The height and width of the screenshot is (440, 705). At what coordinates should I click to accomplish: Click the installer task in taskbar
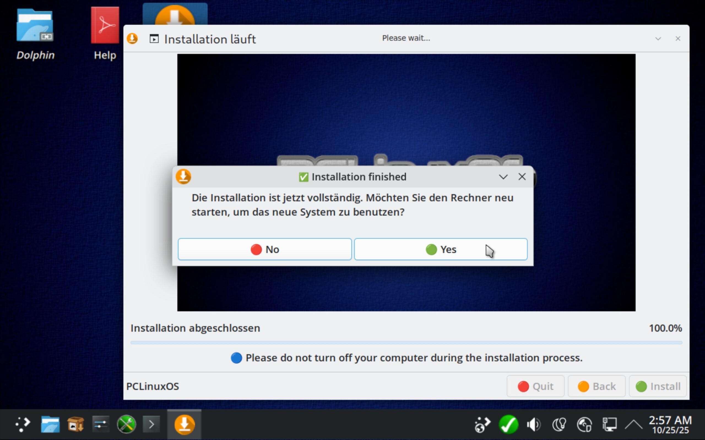pyautogui.click(x=184, y=424)
